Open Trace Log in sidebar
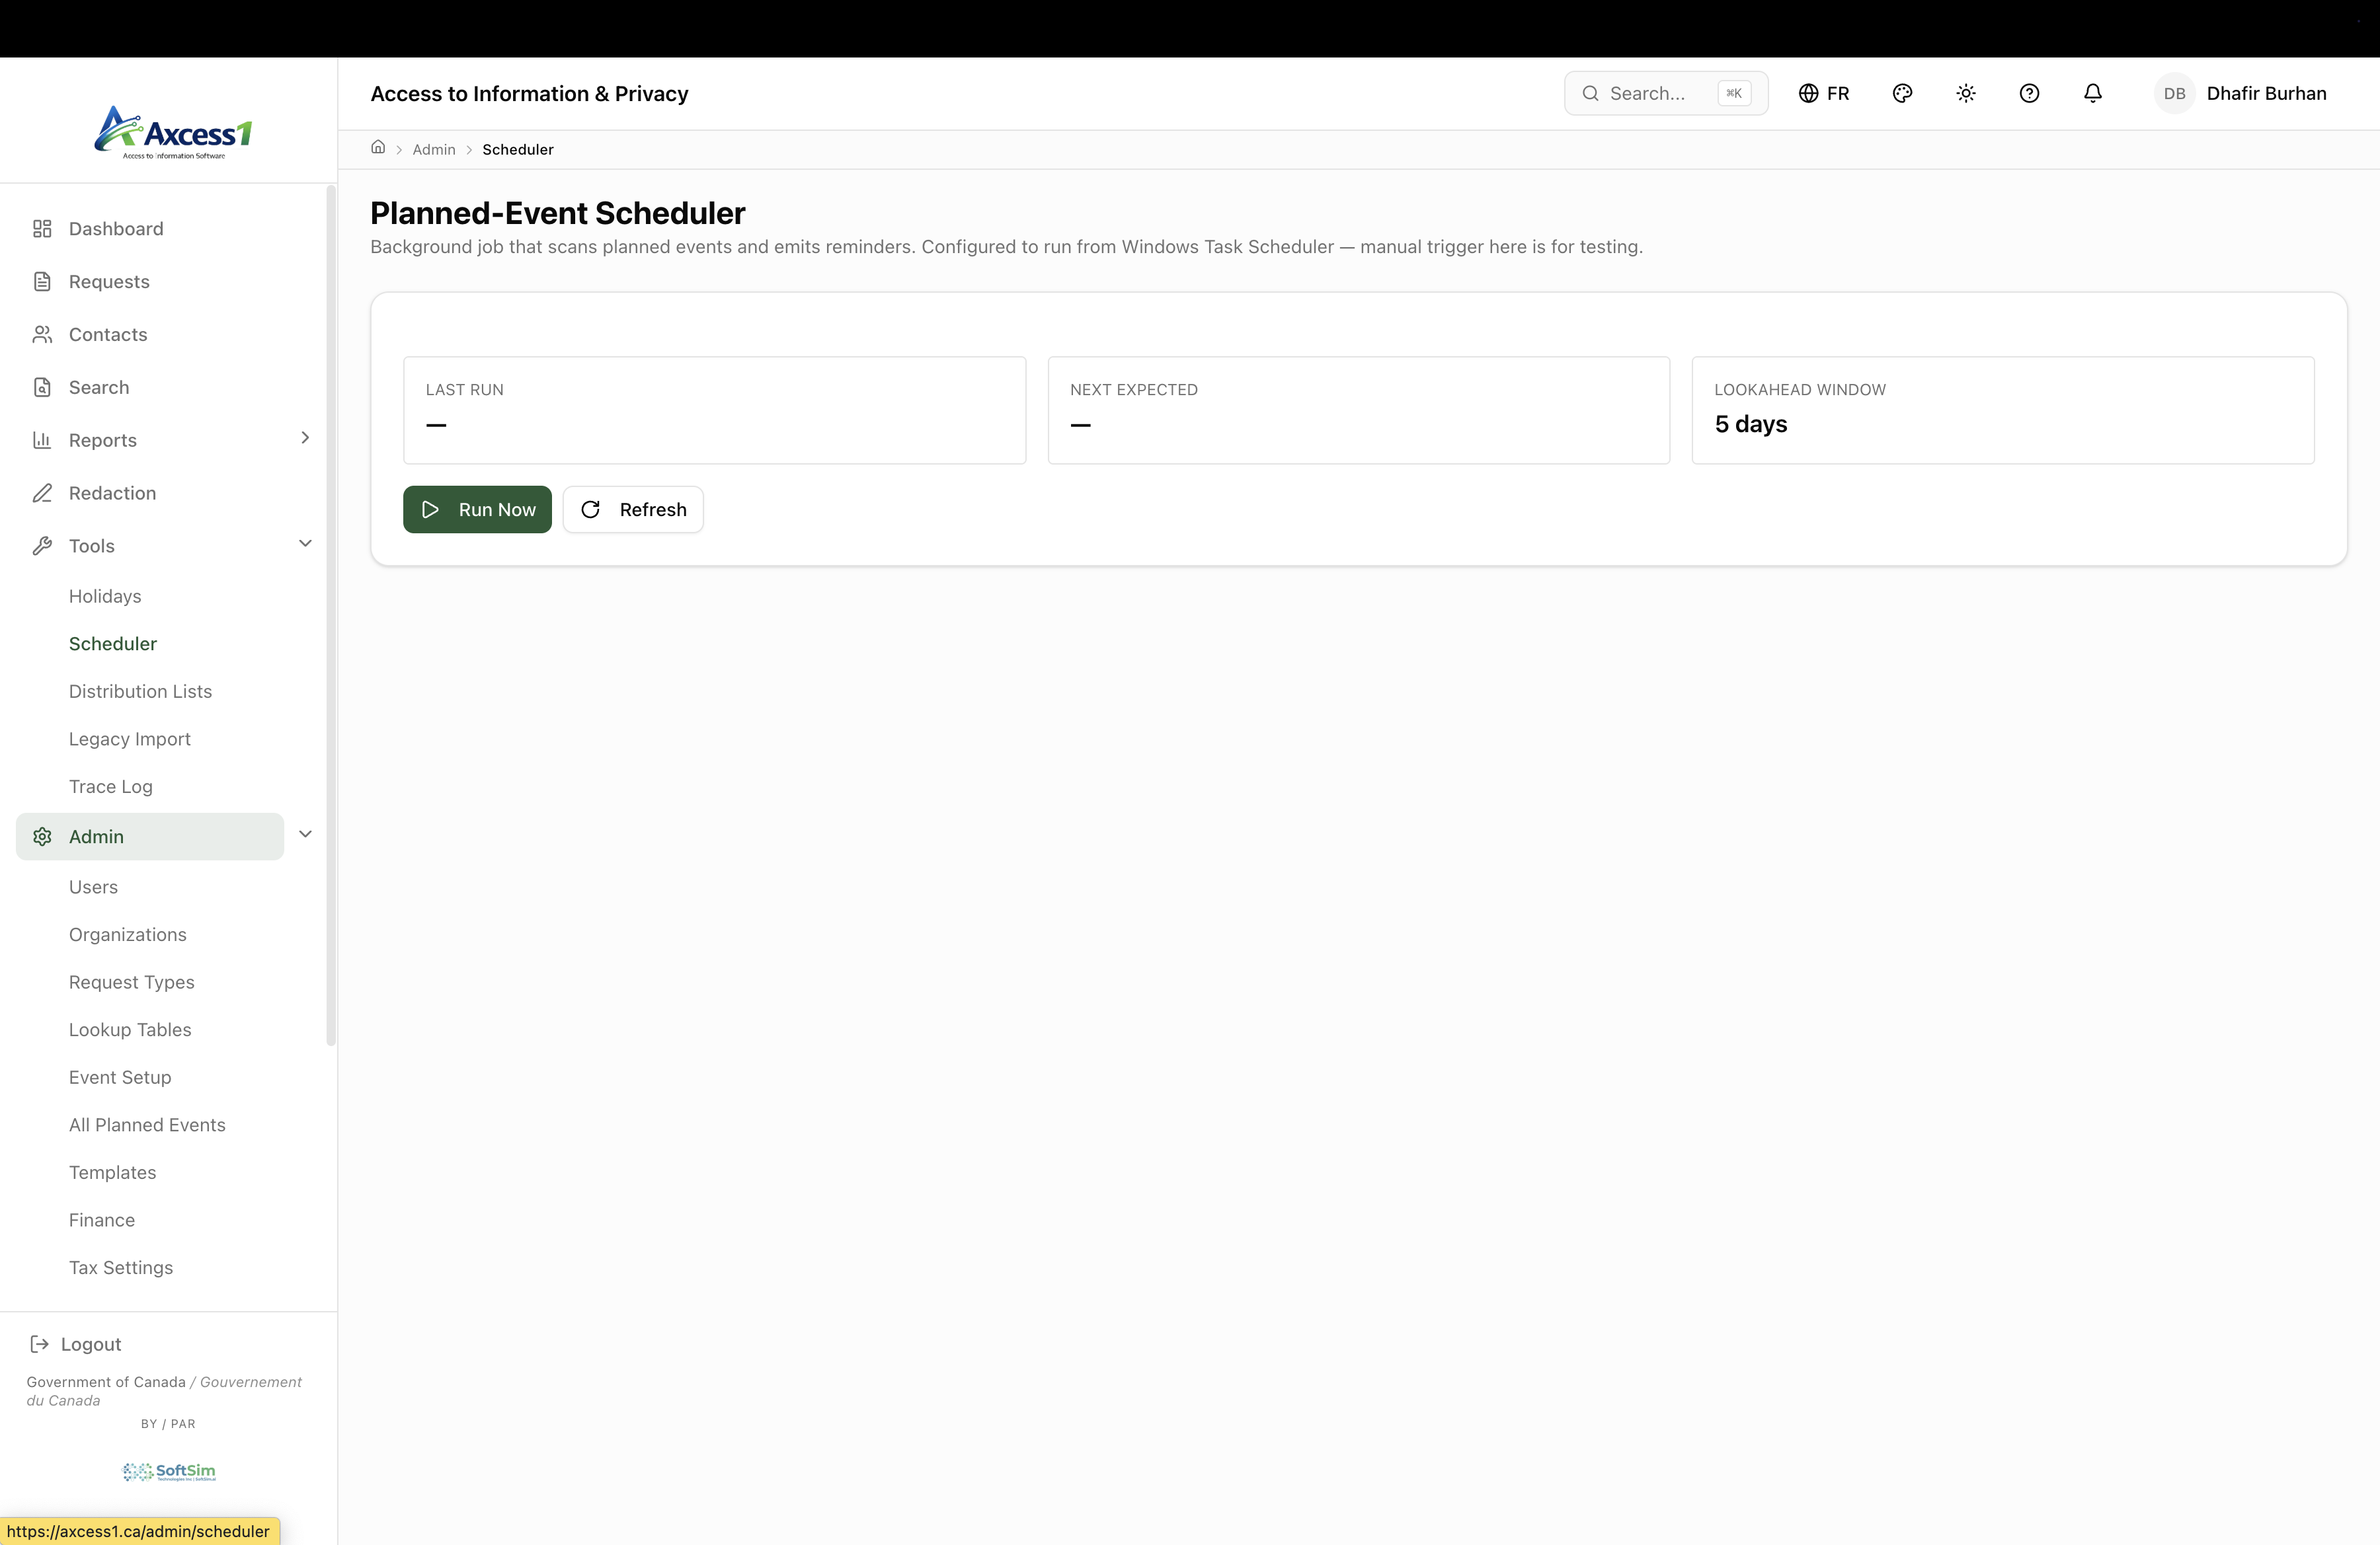 [111, 786]
